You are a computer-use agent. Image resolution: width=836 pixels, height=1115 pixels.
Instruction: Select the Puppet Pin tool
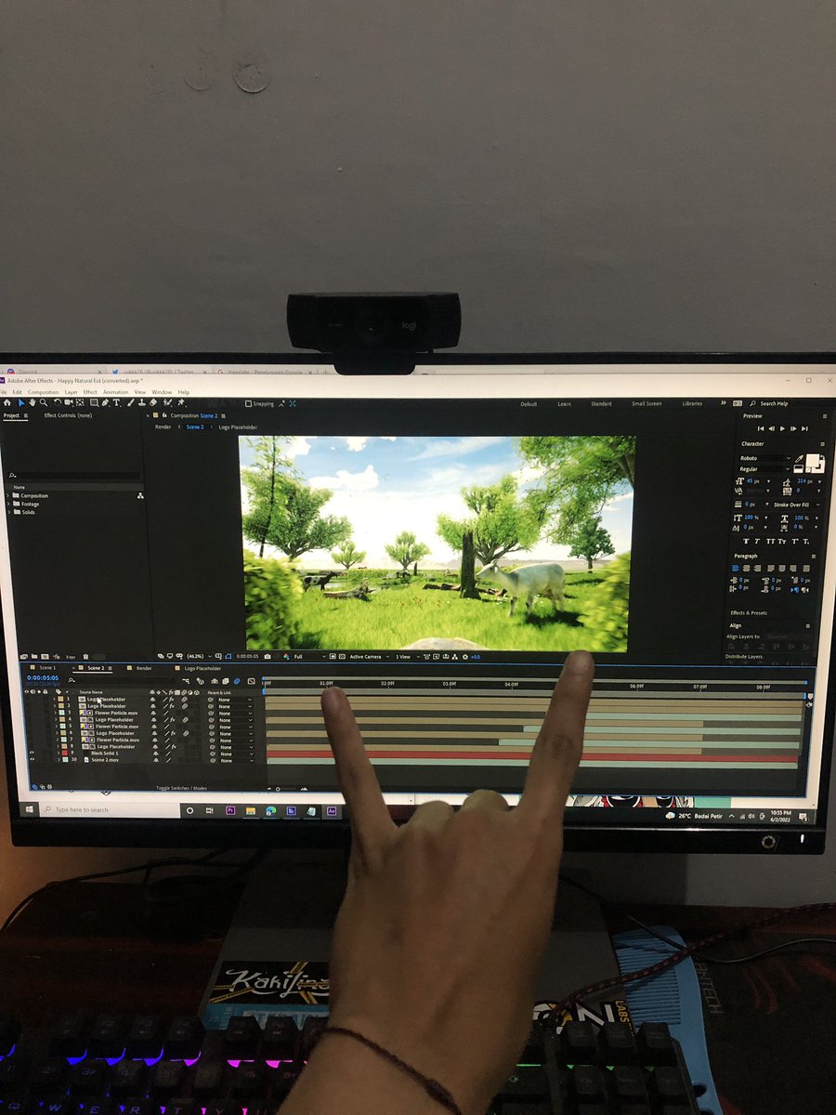coord(180,403)
